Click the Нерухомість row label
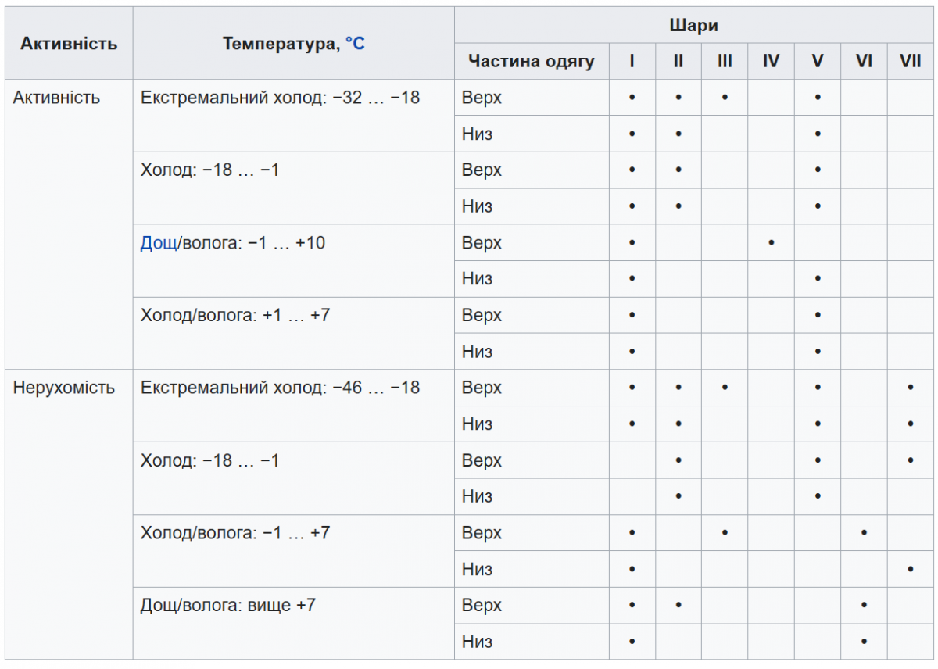This screenshot has width=938, height=669. pyautogui.click(x=63, y=388)
